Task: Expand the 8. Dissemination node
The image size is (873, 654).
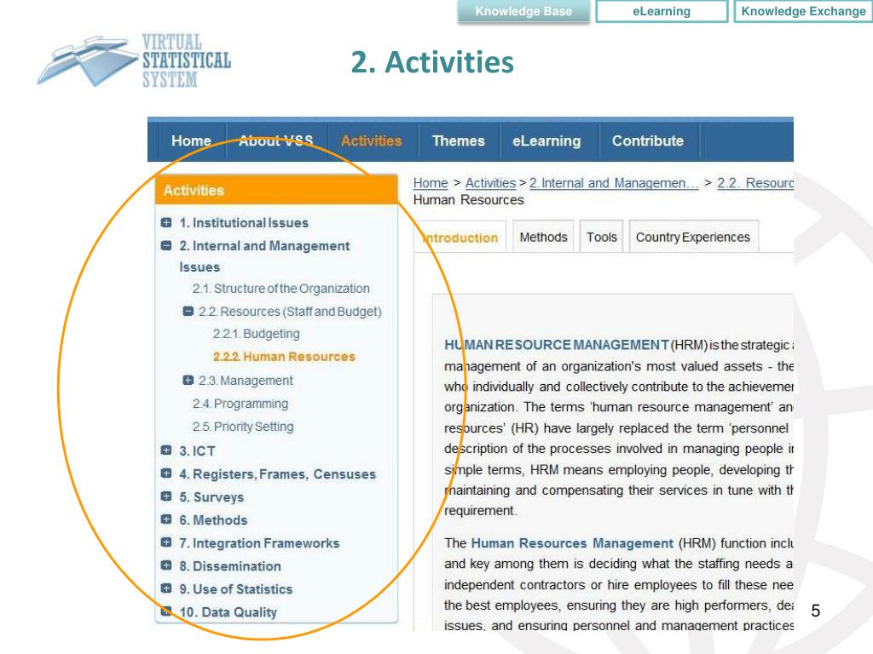Action: pos(166,565)
